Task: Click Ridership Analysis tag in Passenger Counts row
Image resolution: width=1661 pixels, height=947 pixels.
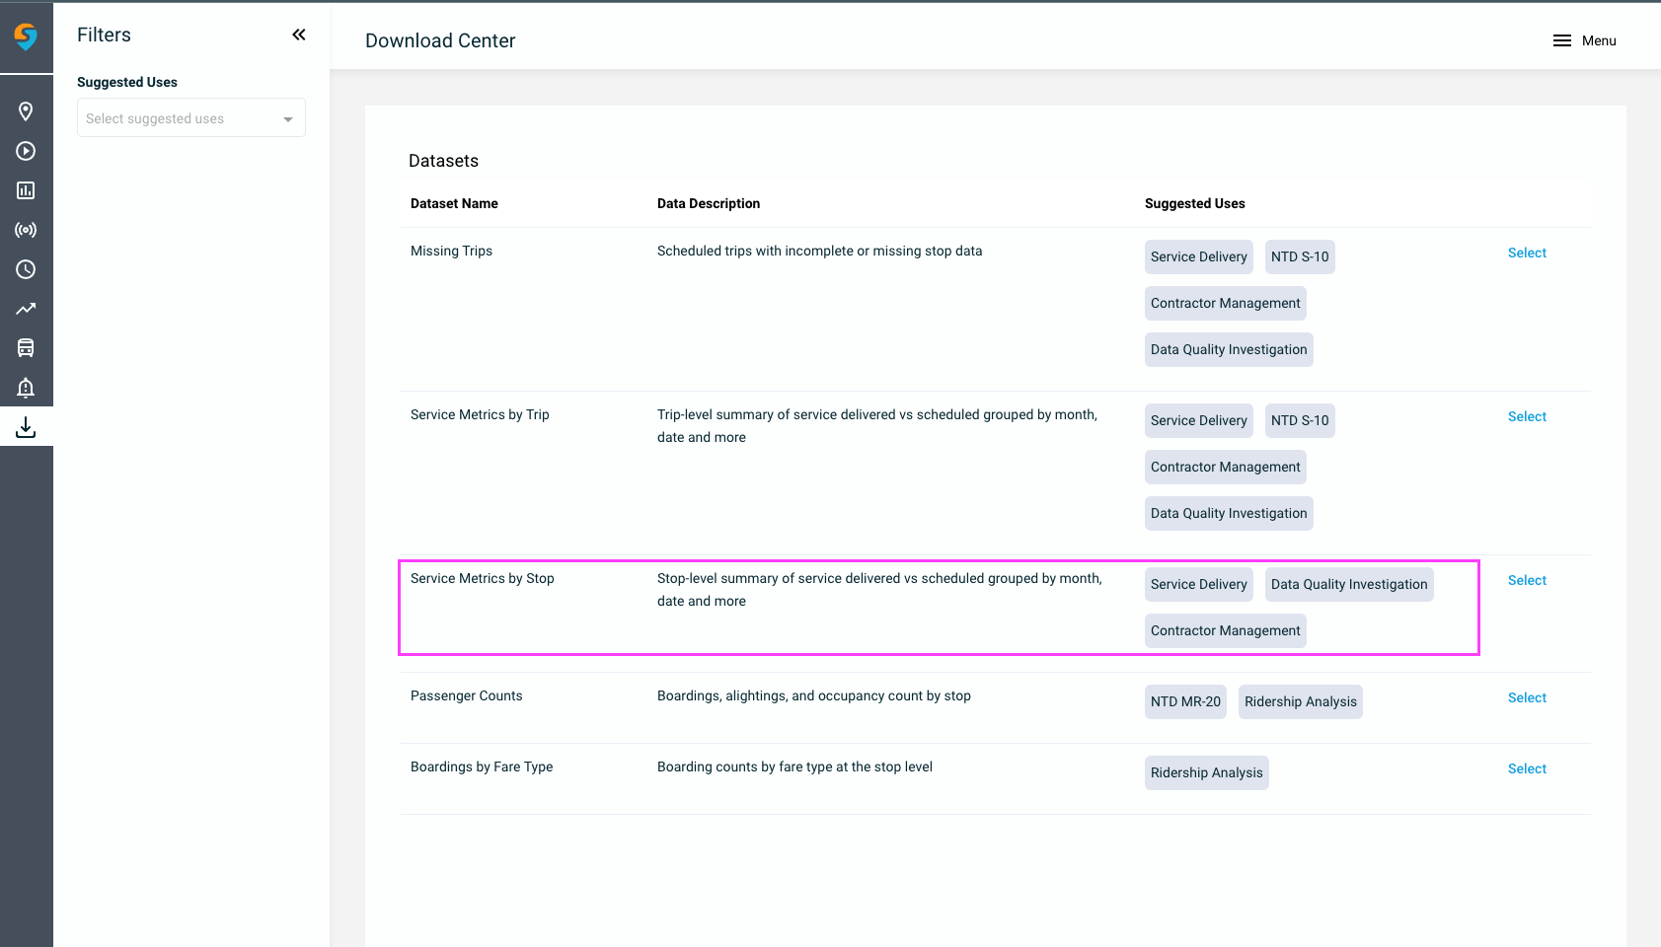Action: click(x=1301, y=701)
